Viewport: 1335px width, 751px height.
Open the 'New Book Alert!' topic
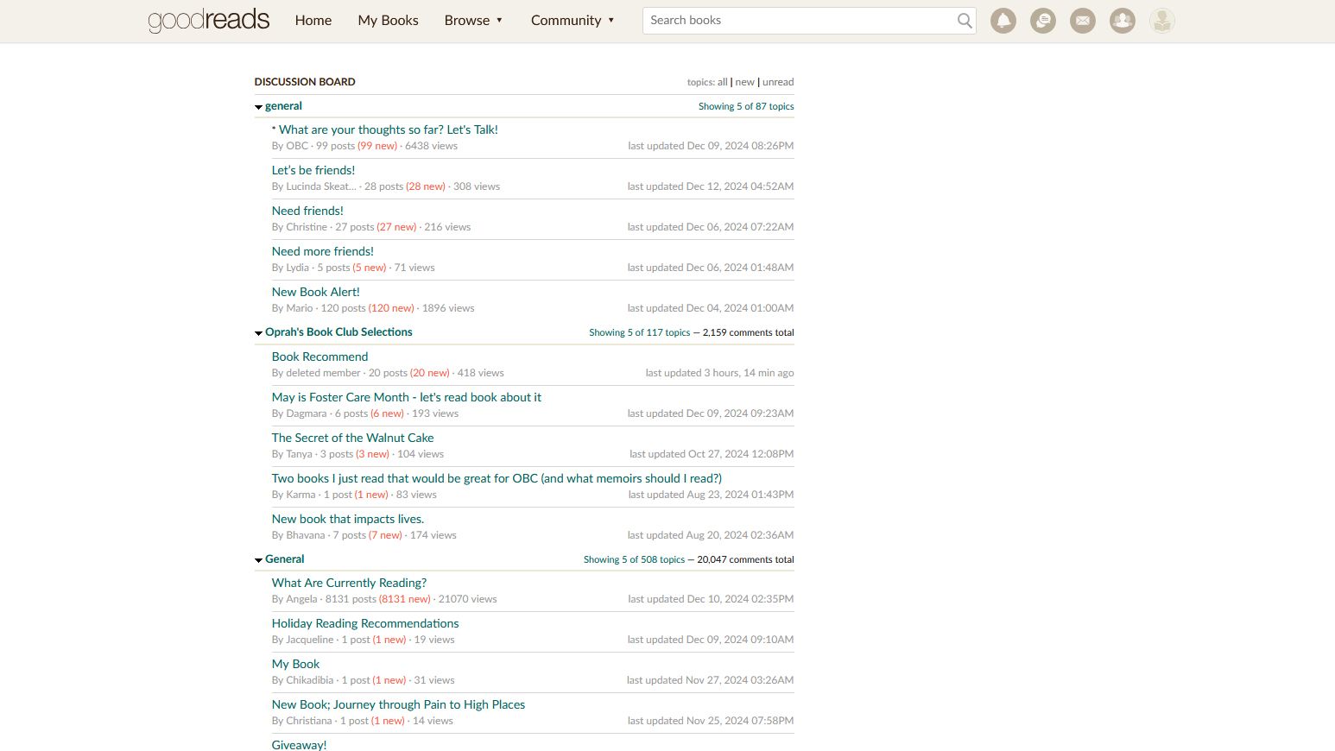click(316, 292)
